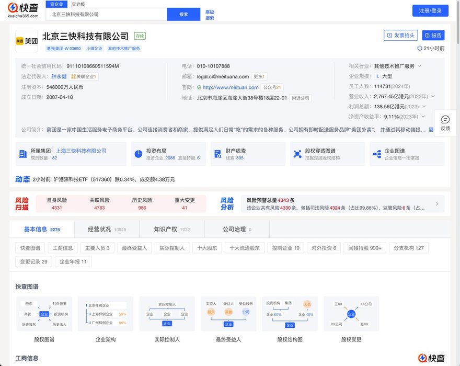Expand the 相关行业 dropdown arrow

click(420, 66)
